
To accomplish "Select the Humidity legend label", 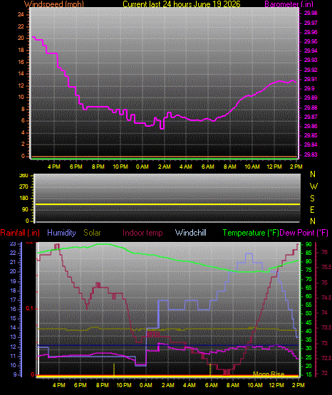I will point(61,233).
